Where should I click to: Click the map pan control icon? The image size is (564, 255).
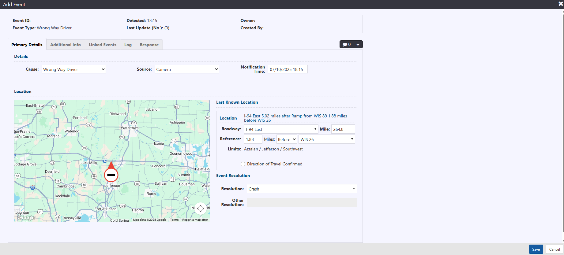pyautogui.click(x=200, y=209)
